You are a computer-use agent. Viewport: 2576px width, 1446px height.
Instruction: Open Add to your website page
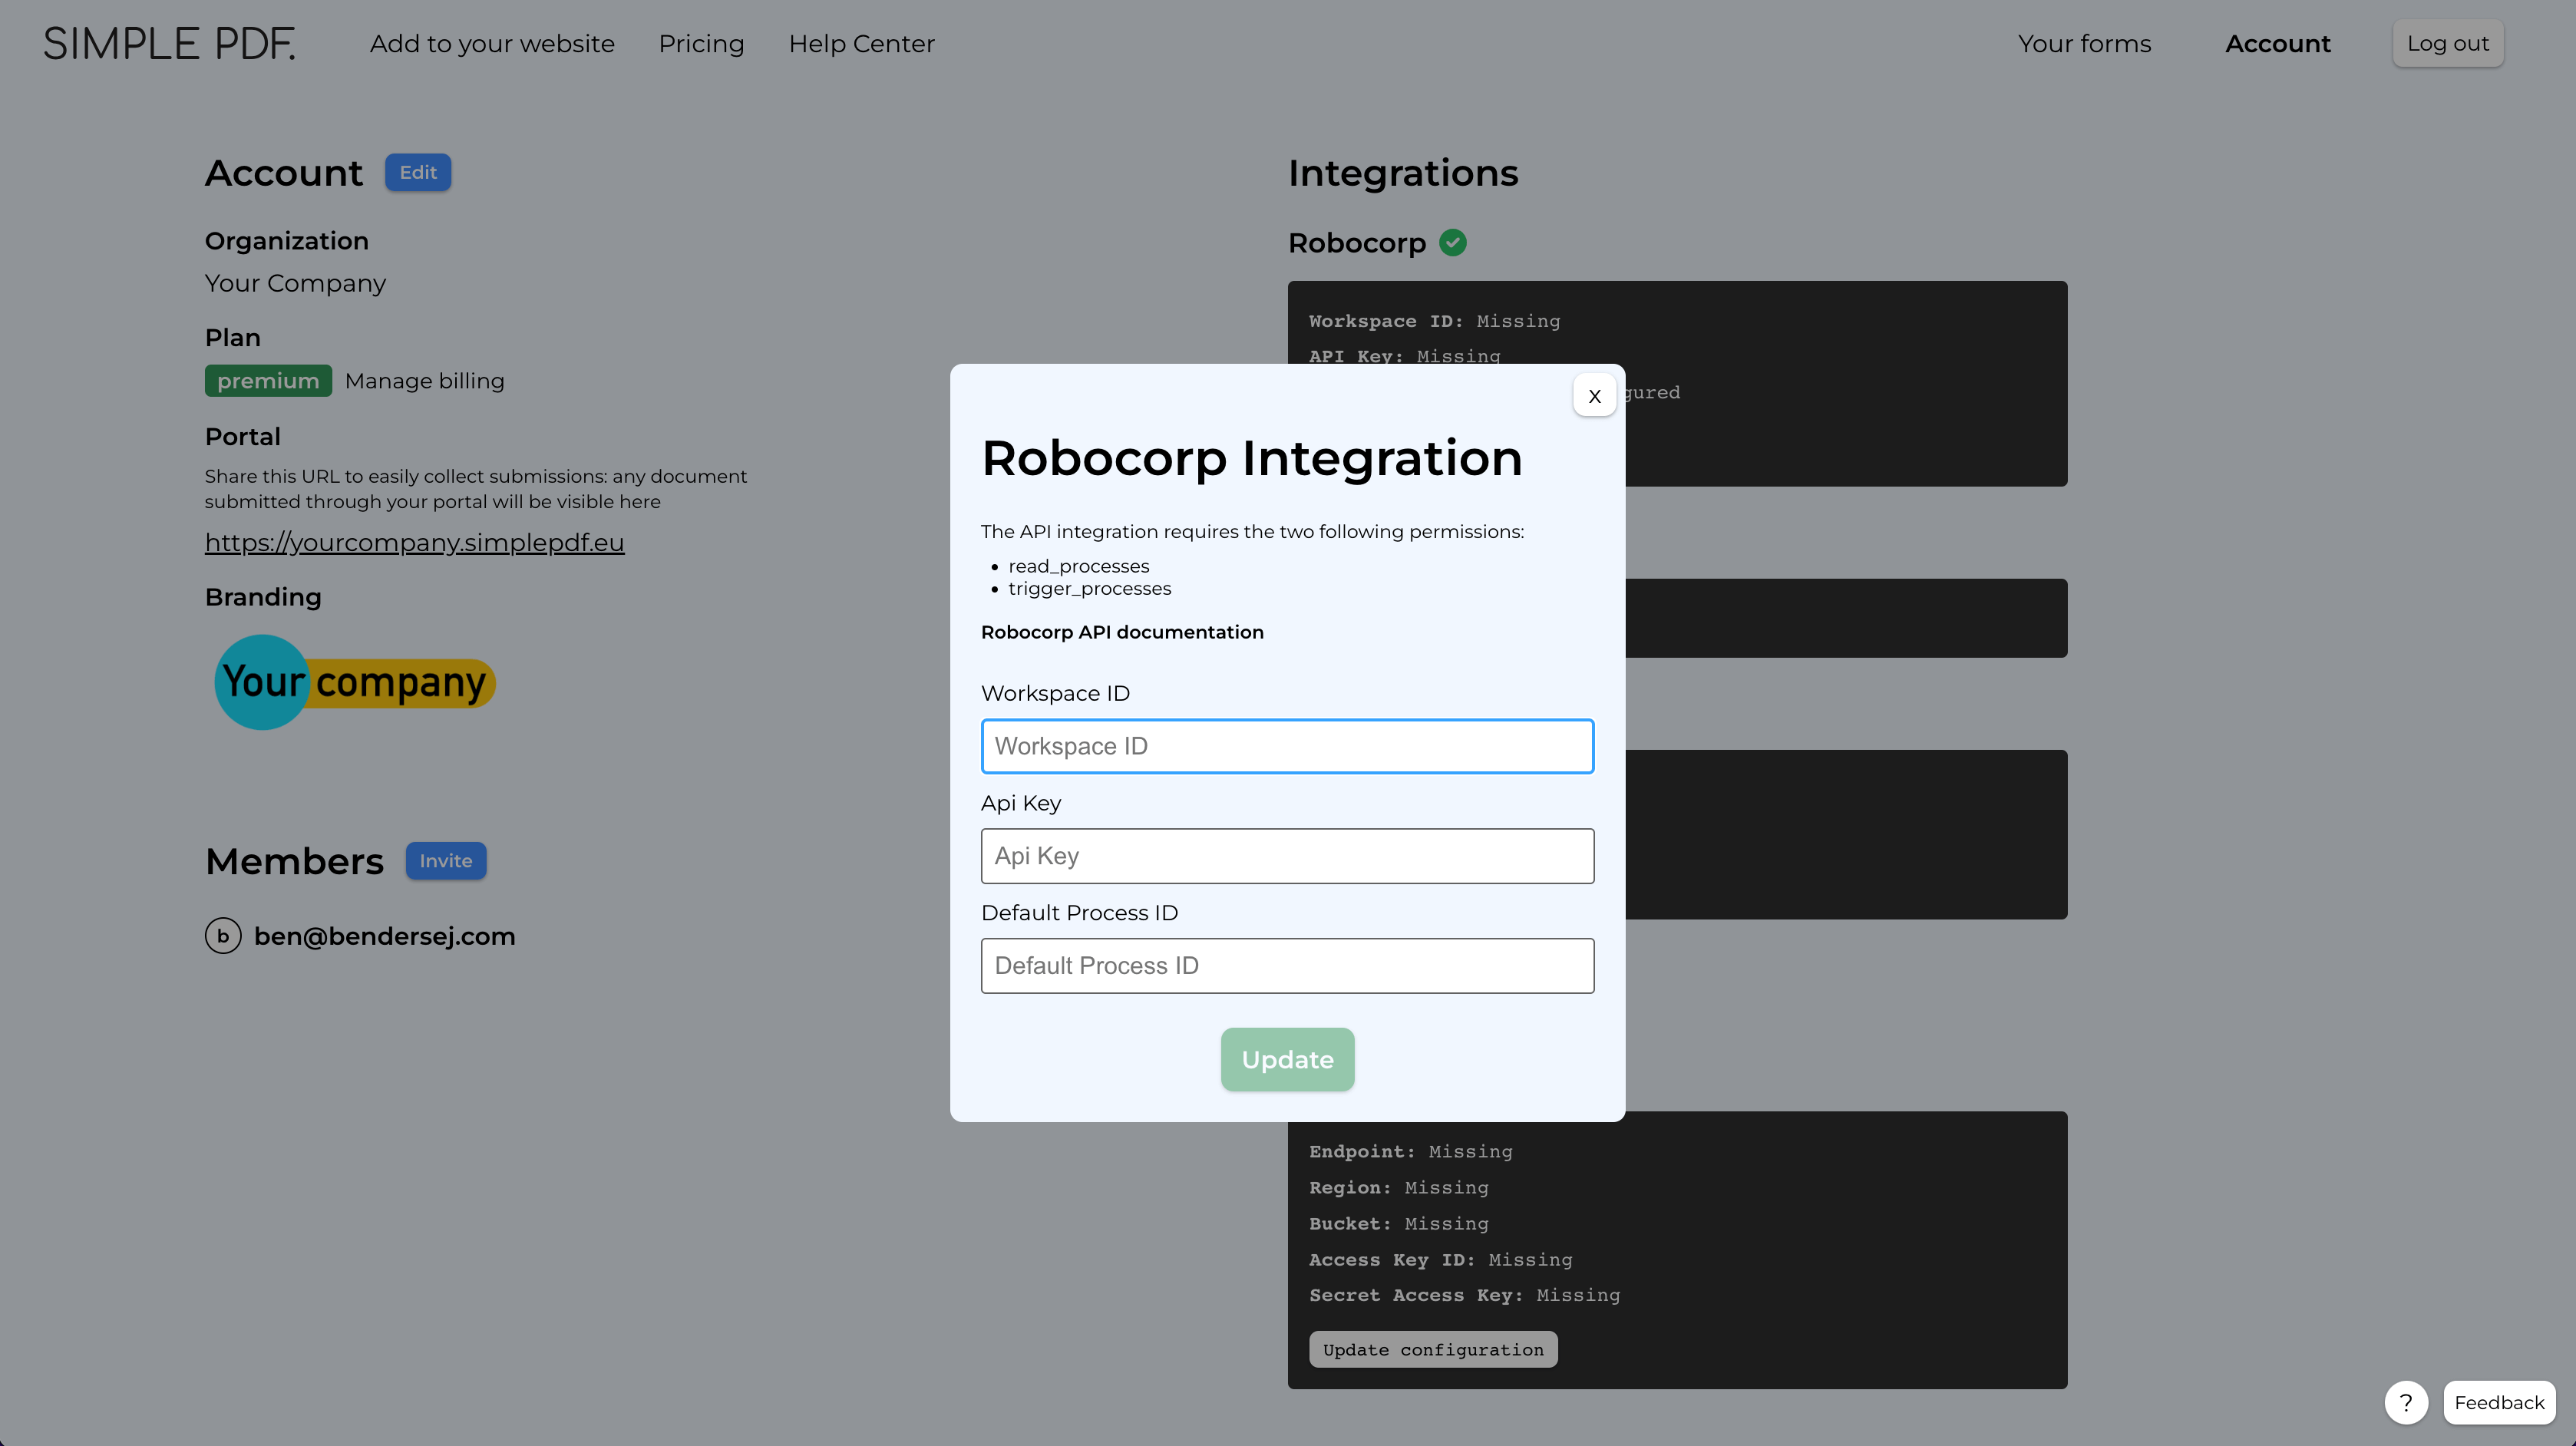pos(492,44)
